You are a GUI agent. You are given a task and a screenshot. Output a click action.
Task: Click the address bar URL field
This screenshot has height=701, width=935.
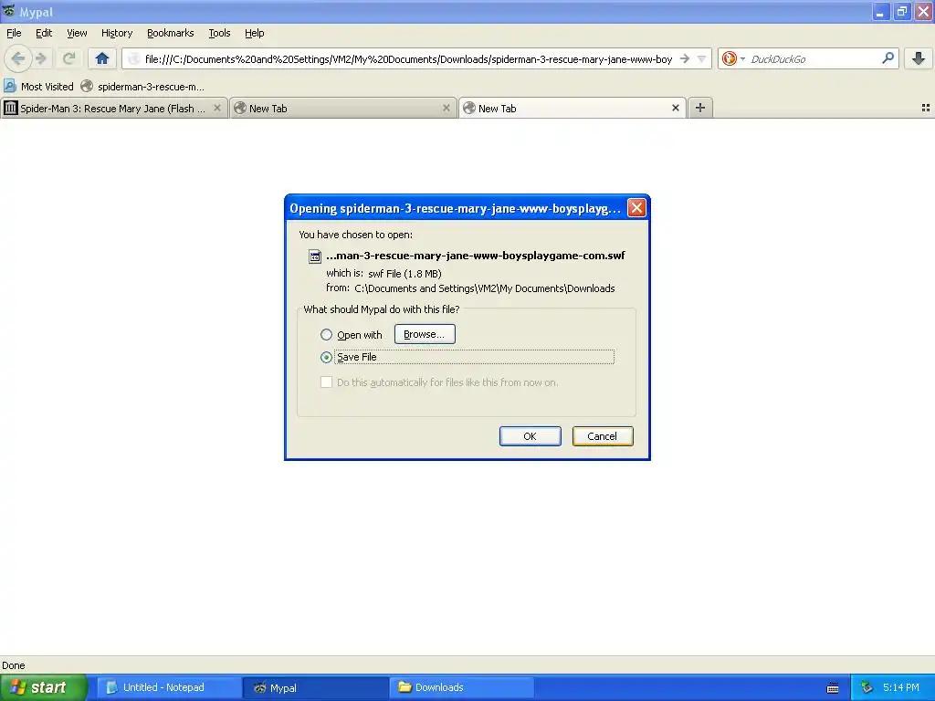click(408, 58)
